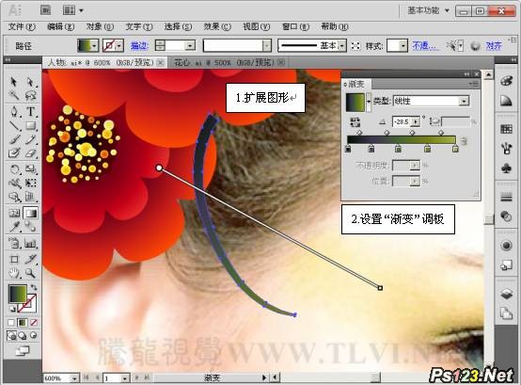This screenshot has height=385, width=521.
Task: Click the gradient angle input field
Action: (402, 122)
